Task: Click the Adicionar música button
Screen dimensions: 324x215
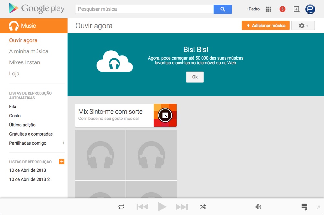Action: click(266, 26)
